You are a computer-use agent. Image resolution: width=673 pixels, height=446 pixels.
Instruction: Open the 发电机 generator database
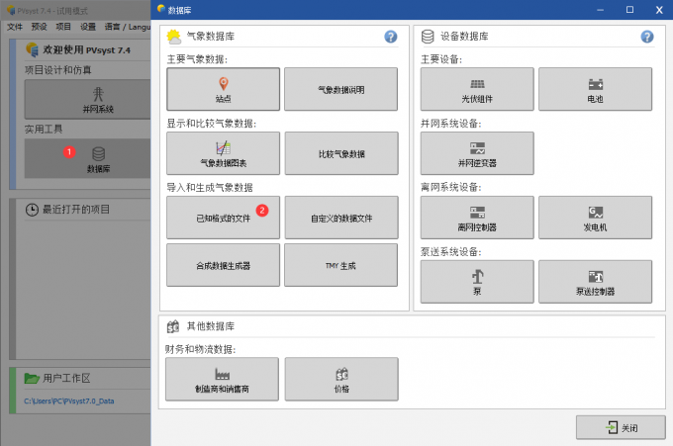pos(596,218)
